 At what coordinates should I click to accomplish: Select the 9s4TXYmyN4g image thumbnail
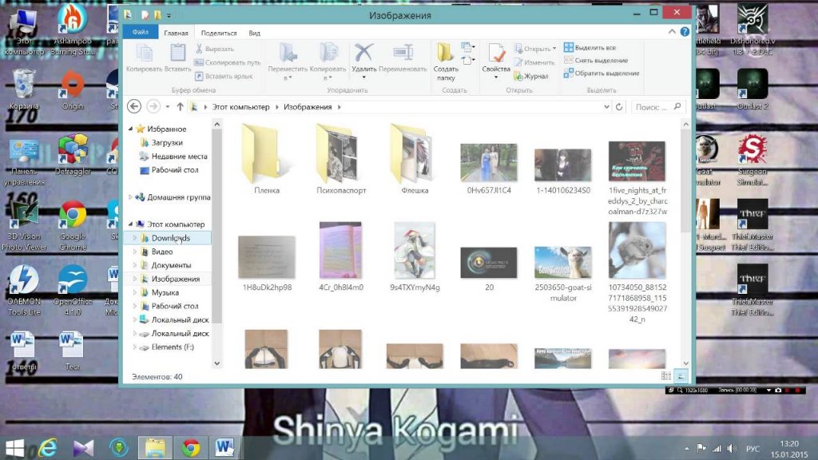[415, 250]
